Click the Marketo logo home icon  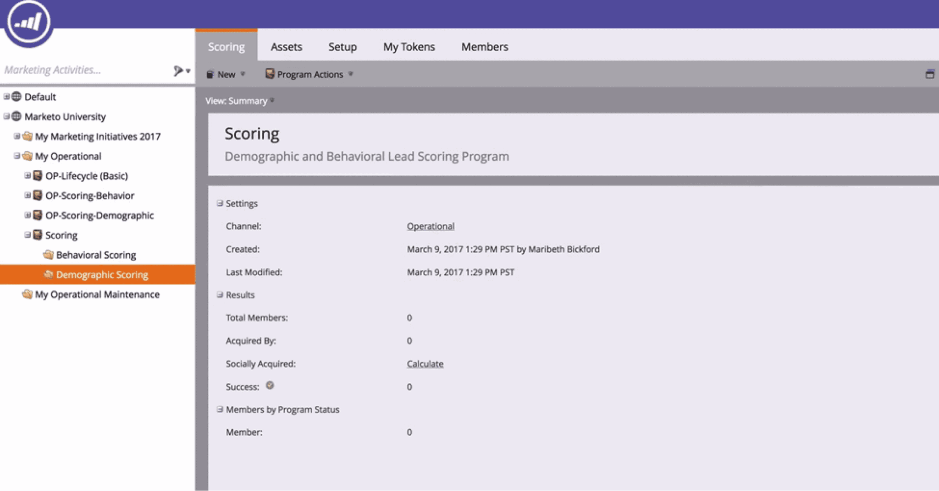pyautogui.click(x=28, y=22)
